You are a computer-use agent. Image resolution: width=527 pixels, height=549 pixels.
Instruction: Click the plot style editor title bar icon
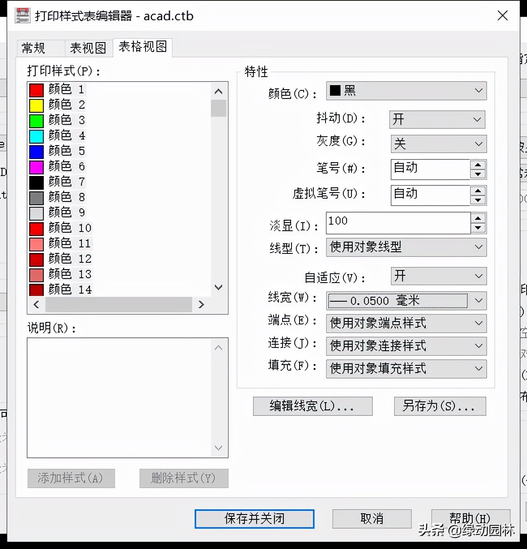pos(22,15)
